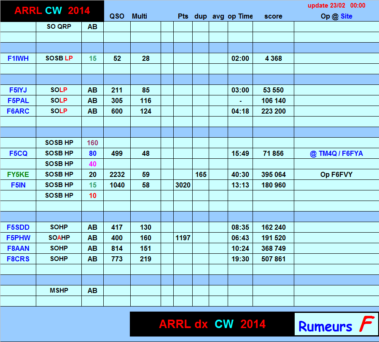The width and height of the screenshot is (379, 342).
Task: Click the op time 19:30
Action: tap(240, 259)
